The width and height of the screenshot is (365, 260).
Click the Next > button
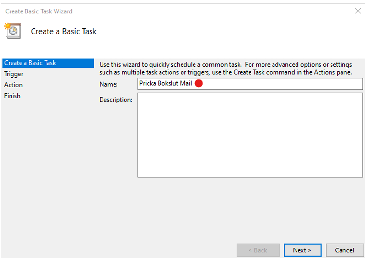[302, 250]
